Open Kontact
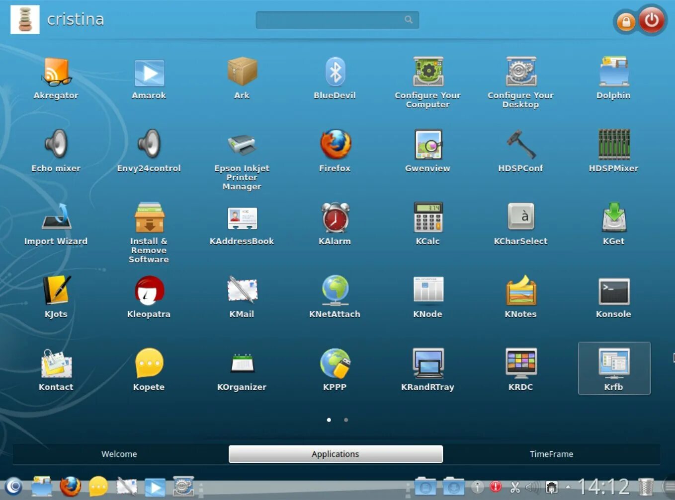Image resolution: width=675 pixels, height=500 pixels. [x=56, y=370]
